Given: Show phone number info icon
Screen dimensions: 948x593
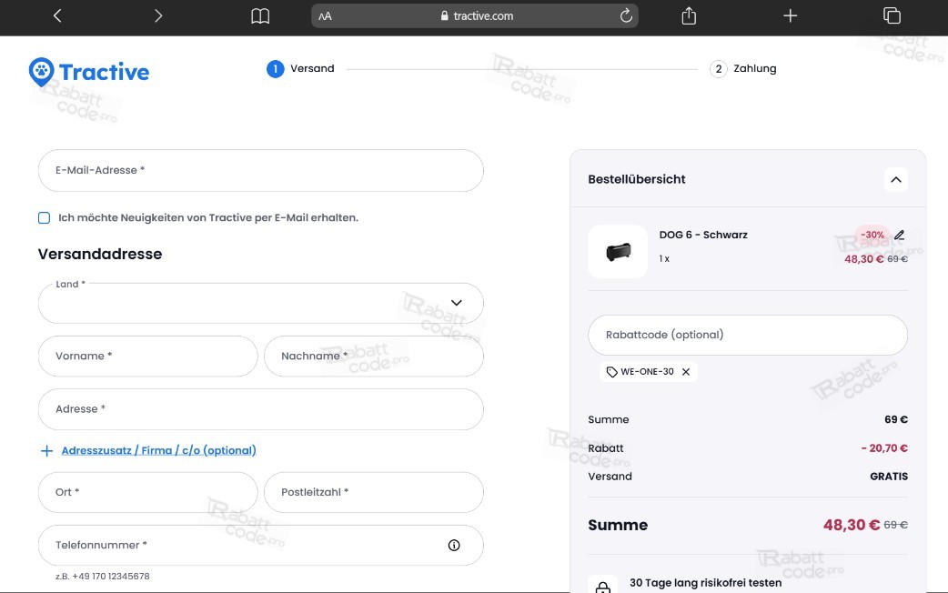Looking at the screenshot, I should click(x=454, y=545).
